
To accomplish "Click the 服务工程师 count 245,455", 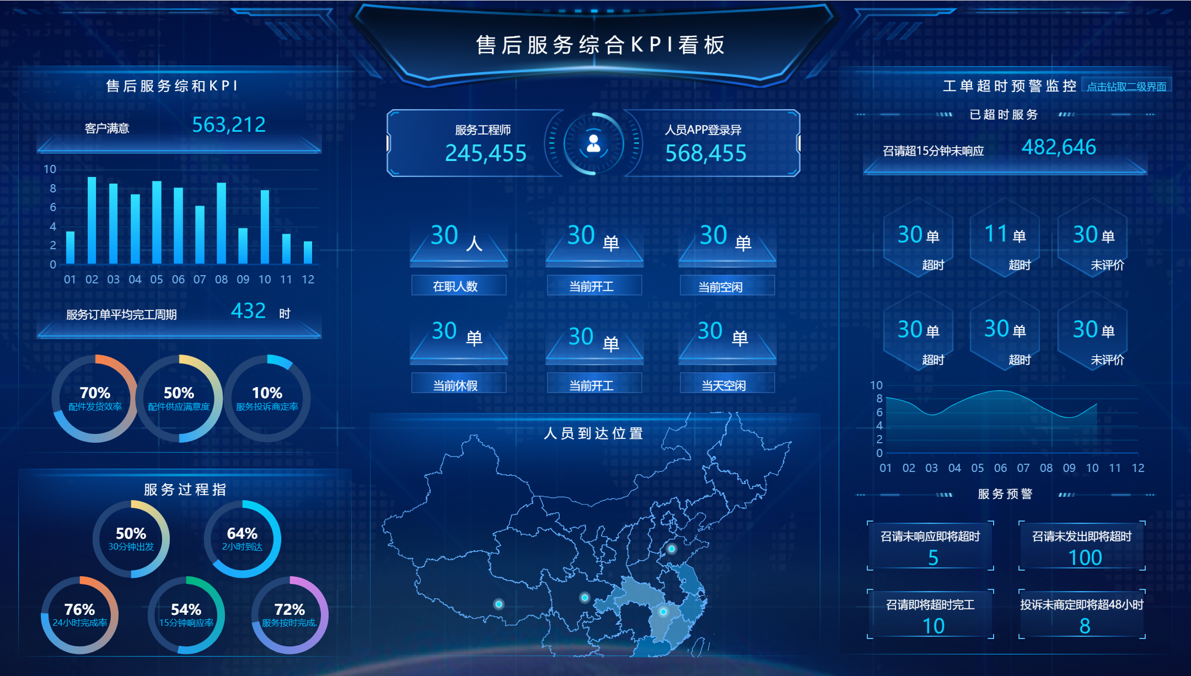I will (485, 153).
